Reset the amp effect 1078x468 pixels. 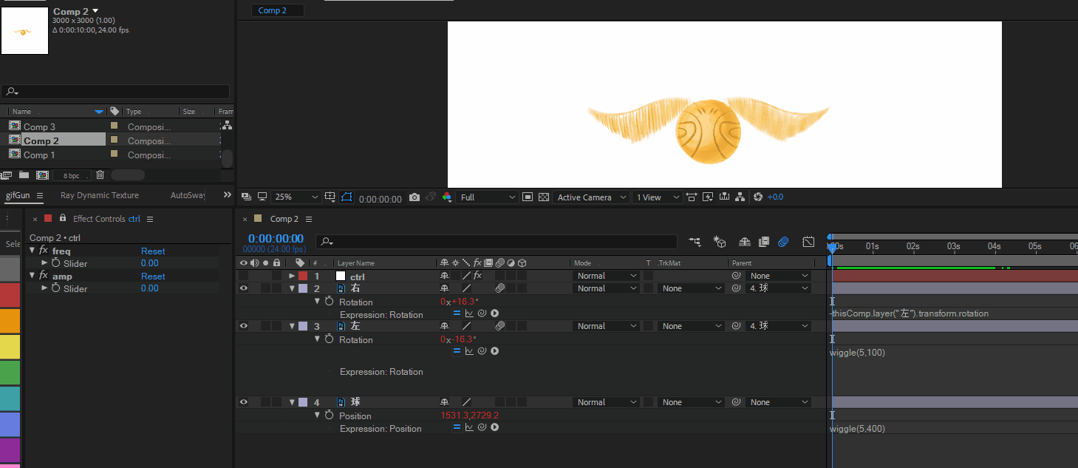pos(153,276)
